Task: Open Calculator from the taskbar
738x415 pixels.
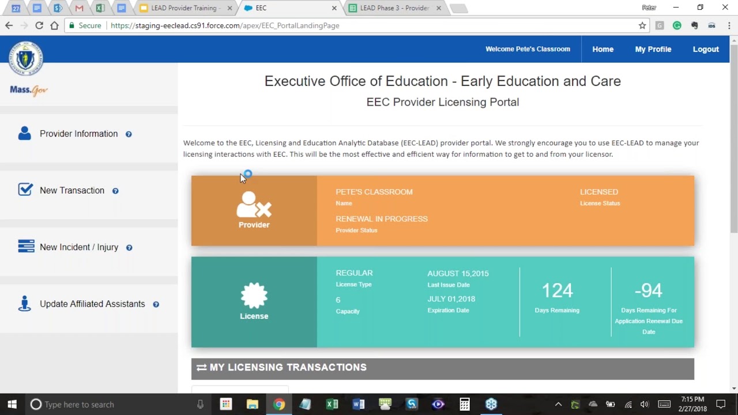Action: 465,404
